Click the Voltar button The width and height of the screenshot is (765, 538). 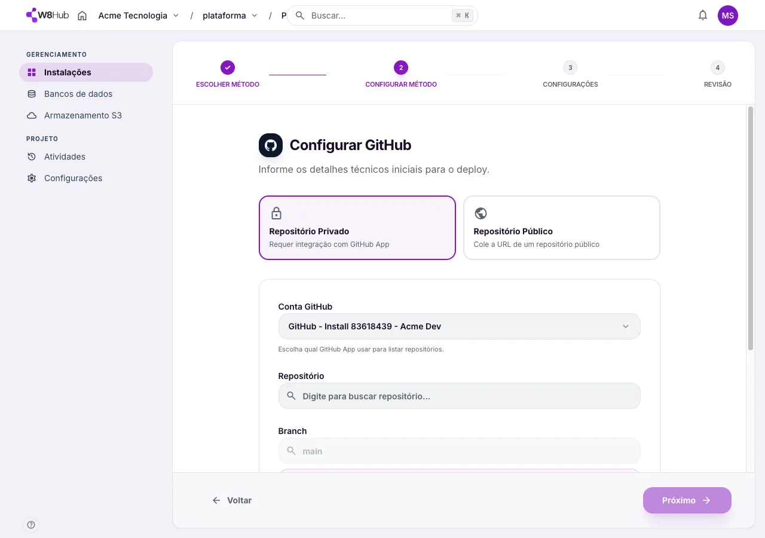(232, 500)
